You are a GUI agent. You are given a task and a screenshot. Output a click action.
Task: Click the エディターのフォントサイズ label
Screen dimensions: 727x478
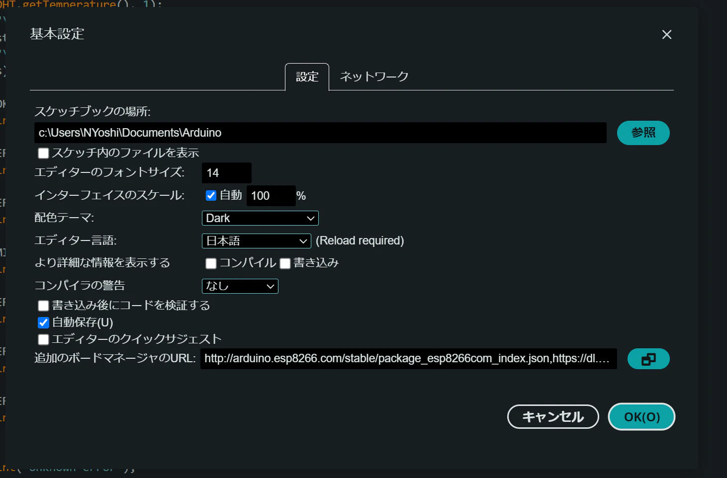pos(109,172)
